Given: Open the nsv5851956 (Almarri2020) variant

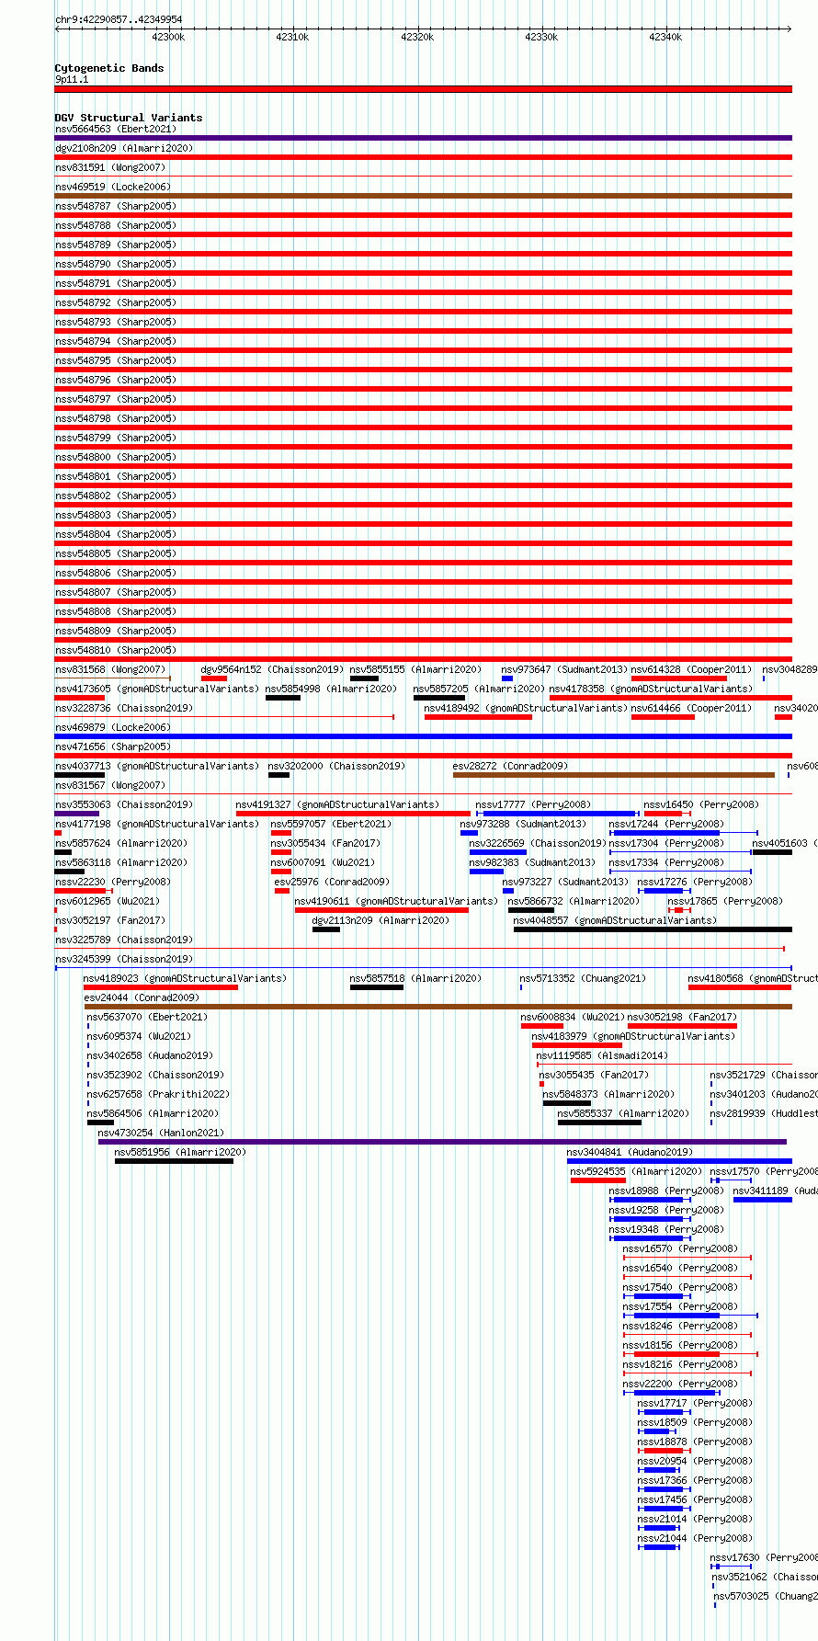Looking at the screenshot, I should (x=180, y=1152).
